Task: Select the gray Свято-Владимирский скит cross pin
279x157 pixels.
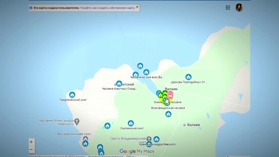Action: tap(149, 139)
